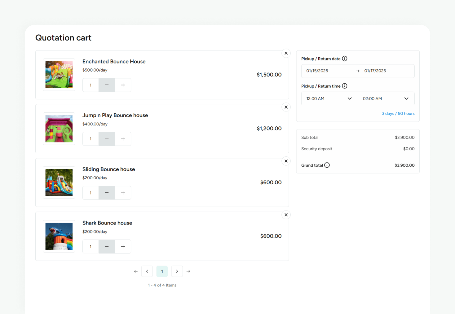Open Enchanted Bounce House thumbnail
The height and width of the screenshot is (314, 455).
point(59,75)
